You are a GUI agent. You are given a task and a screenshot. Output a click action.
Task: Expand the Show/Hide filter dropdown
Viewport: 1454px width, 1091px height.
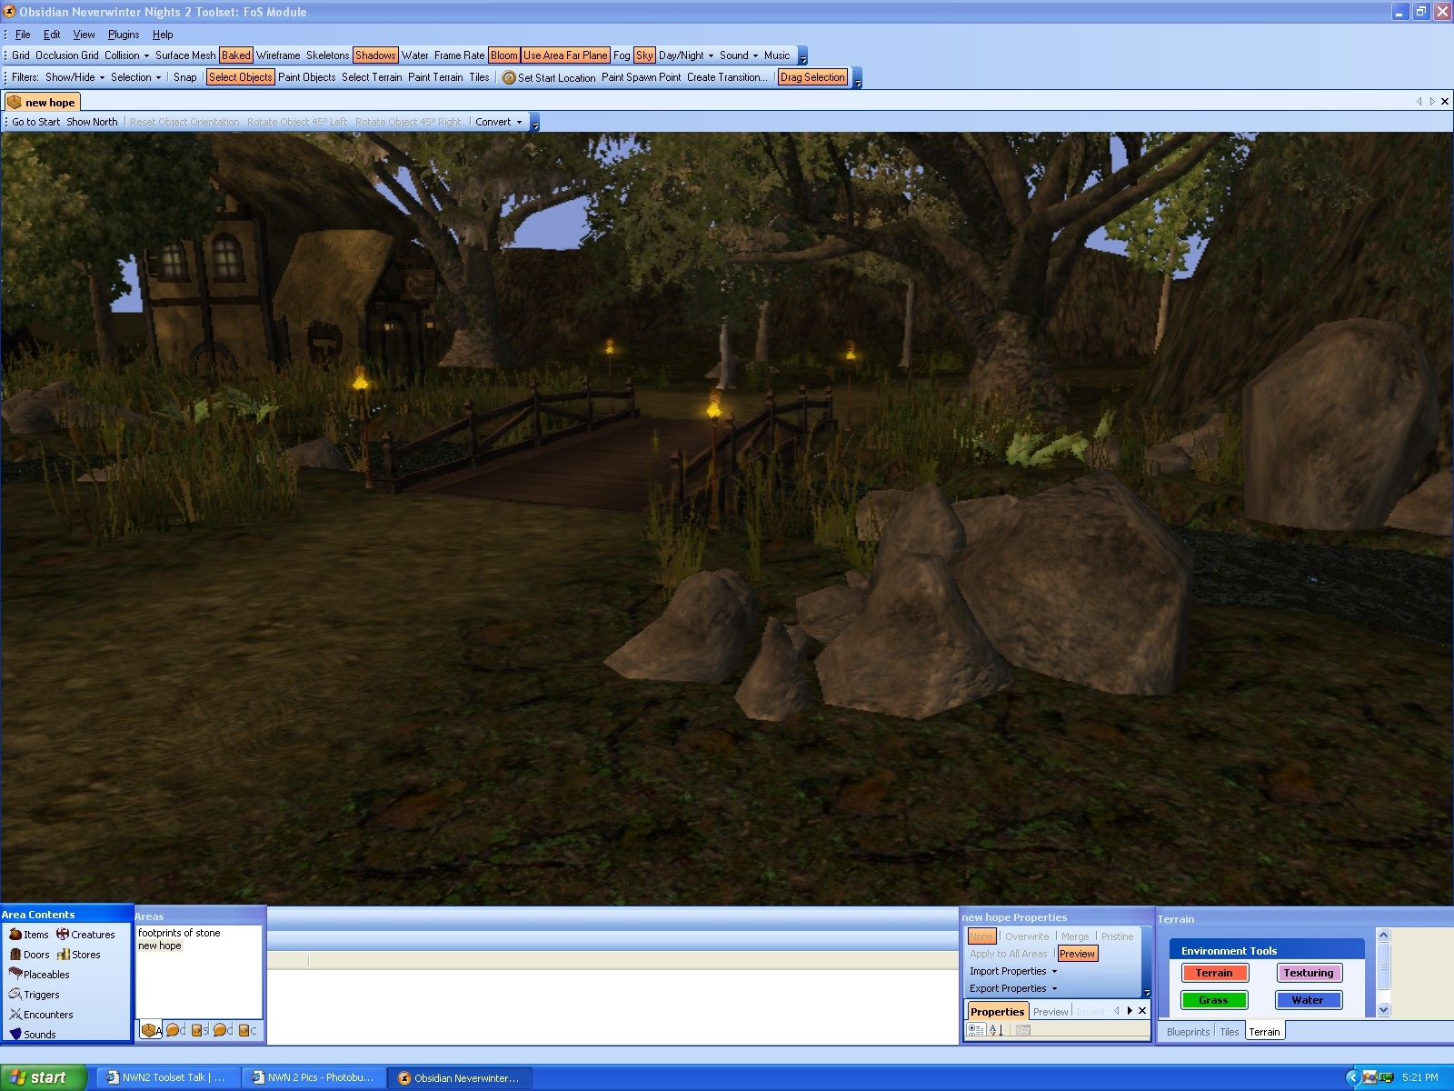pyautogui.click(x=75, y=77)
